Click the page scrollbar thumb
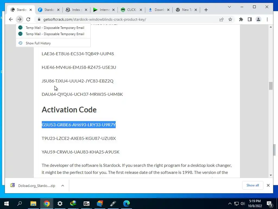This screenshot has width=278, height=209. (271, 86)
